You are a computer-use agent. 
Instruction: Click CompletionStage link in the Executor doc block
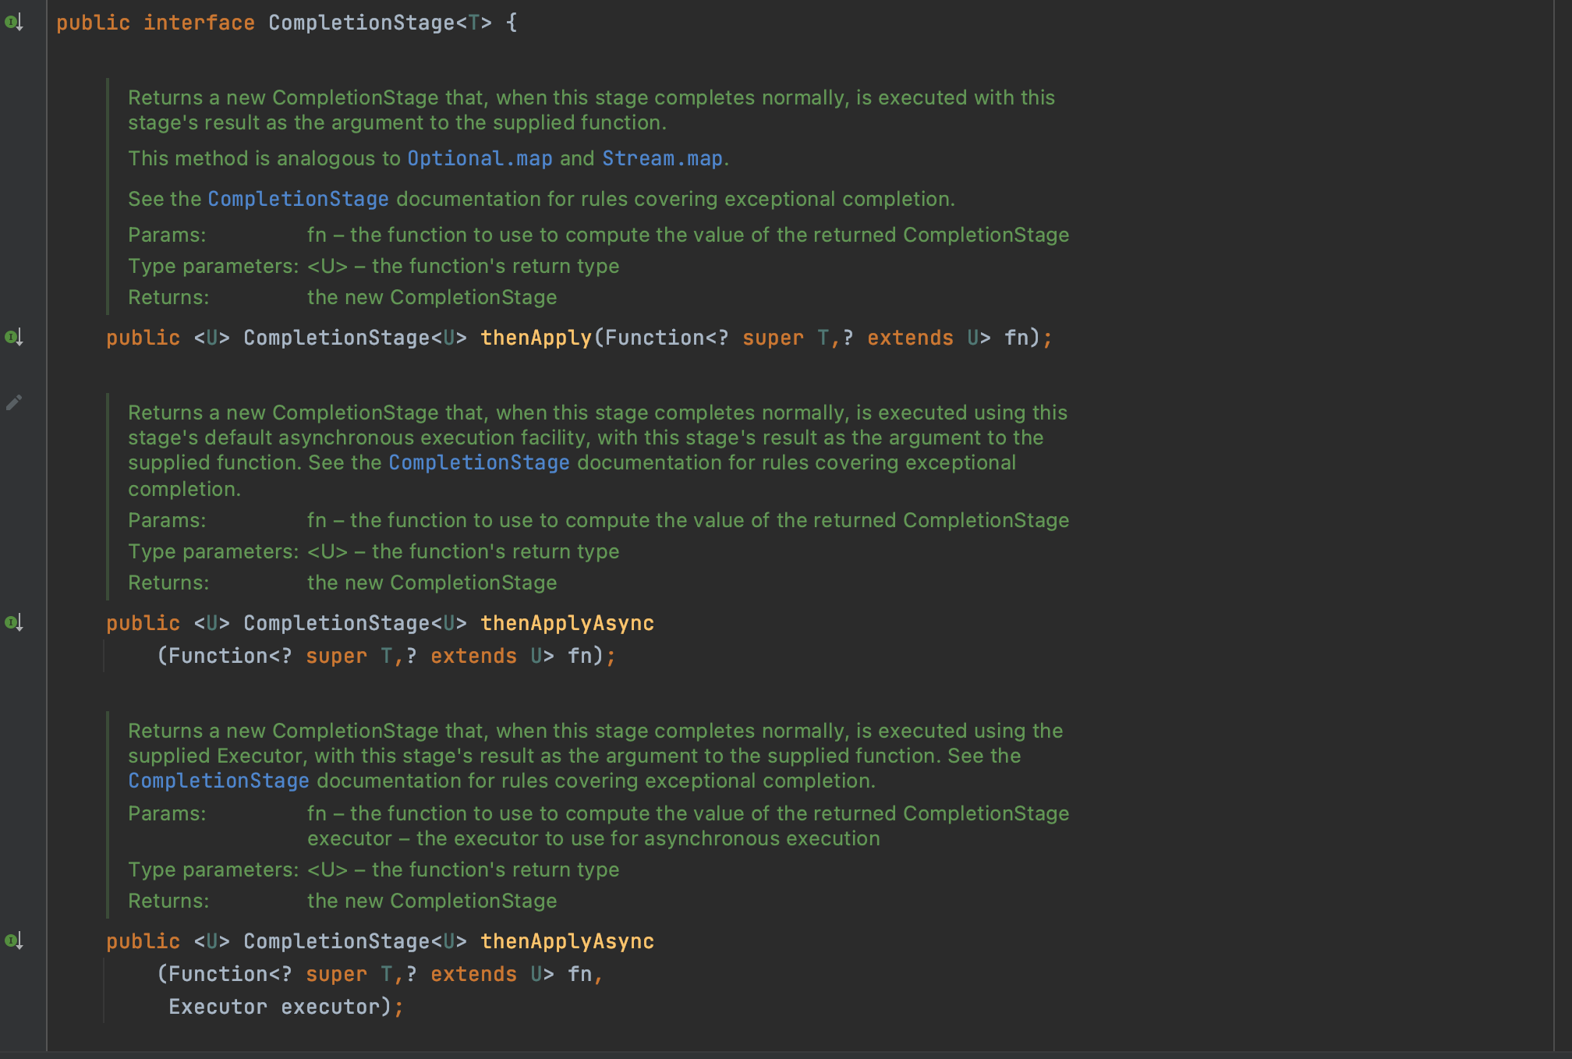218,781
